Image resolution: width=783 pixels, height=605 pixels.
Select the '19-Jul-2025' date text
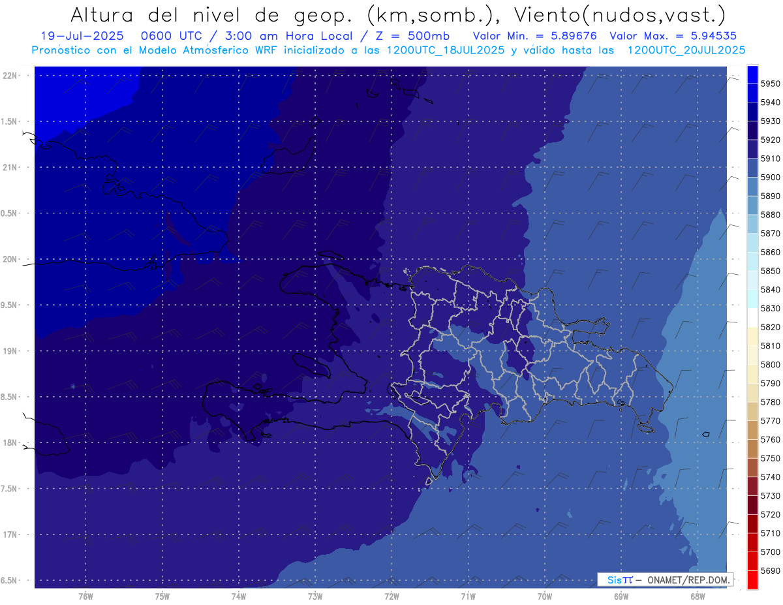[x=82, y=36]
